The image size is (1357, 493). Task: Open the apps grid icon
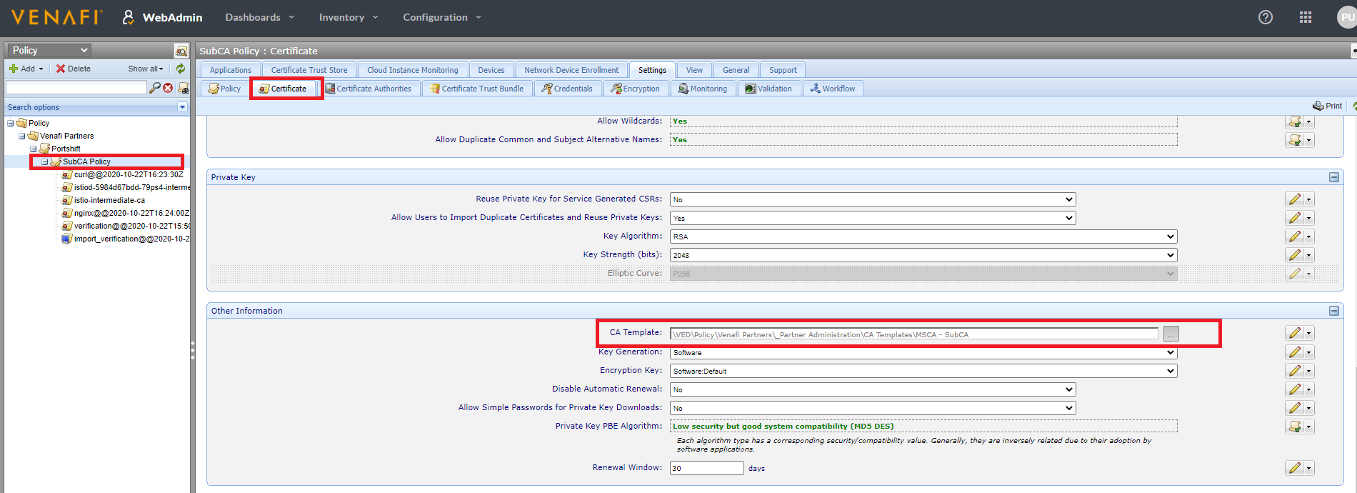pos(1305,17)
